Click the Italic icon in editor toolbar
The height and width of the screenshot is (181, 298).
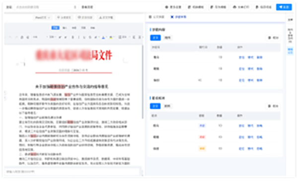coord(78,37)
